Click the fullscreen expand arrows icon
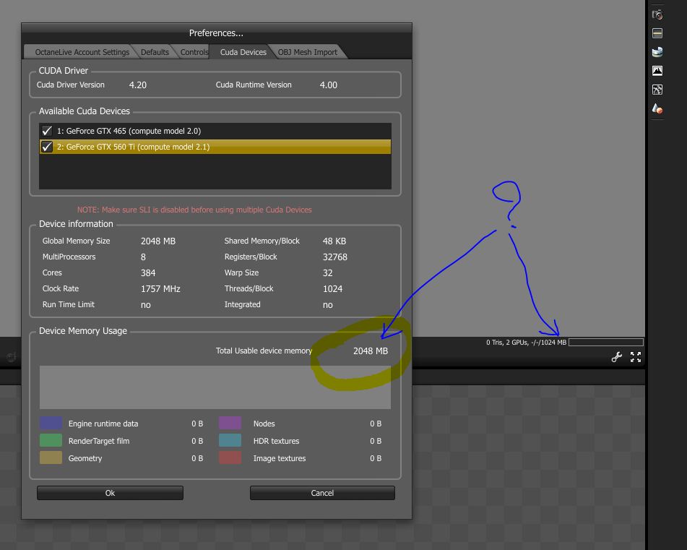Image resolution: width=687 pixels, height=550 pixels. point(636,357)
